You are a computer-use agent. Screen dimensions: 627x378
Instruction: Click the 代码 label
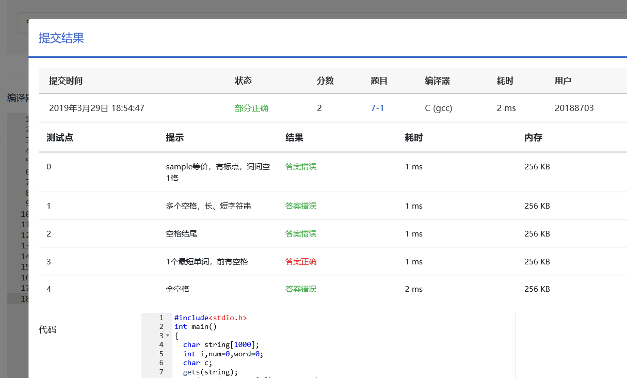tap(47, 330)
